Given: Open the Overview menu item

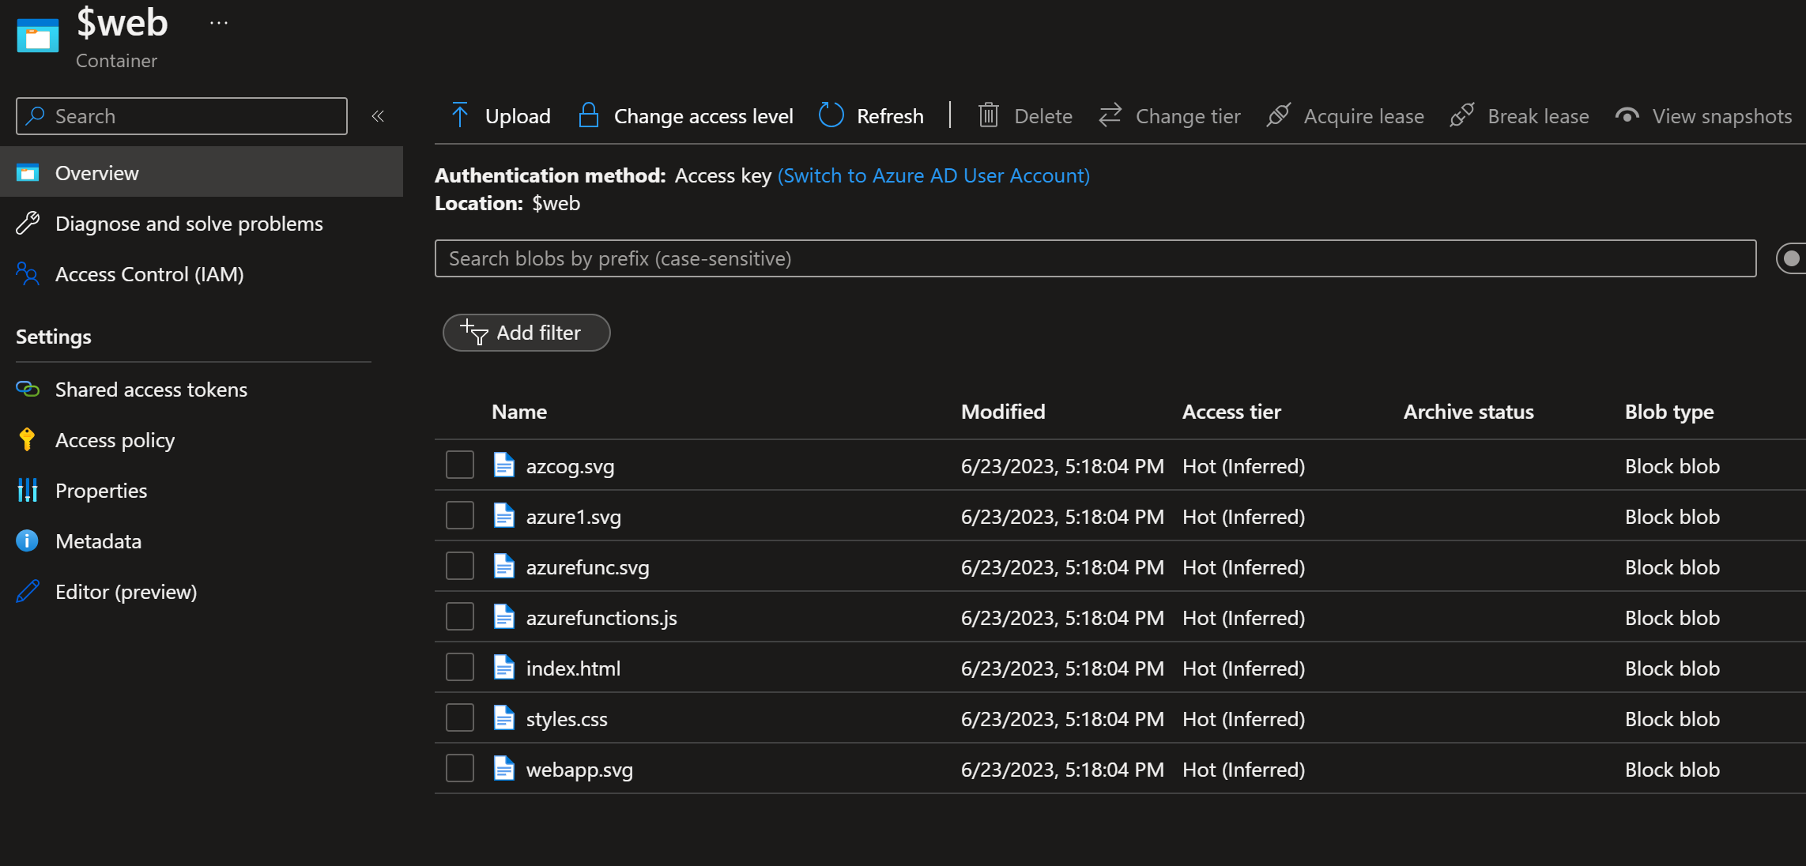Looking at the screenshot, I should 202,172.
